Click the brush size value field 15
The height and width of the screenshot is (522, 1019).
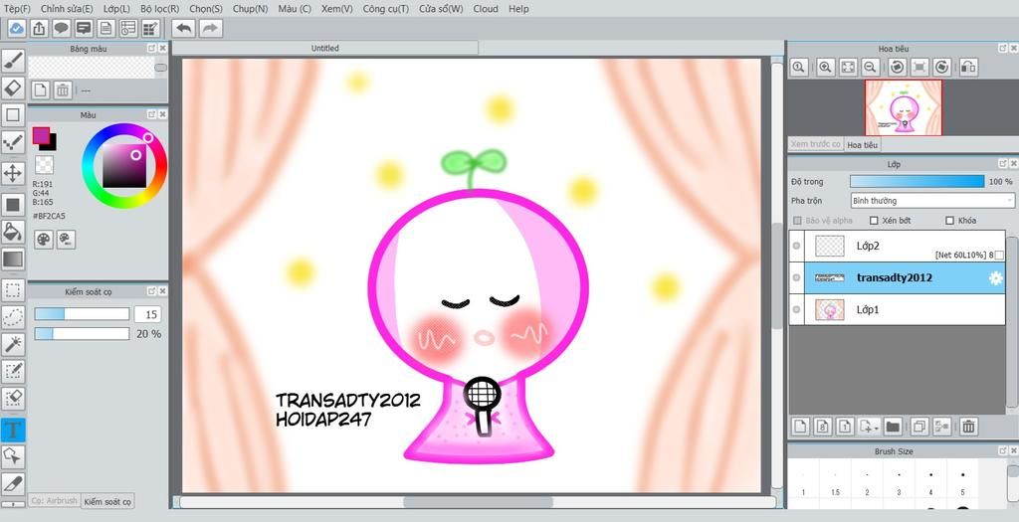click(147, 314)
